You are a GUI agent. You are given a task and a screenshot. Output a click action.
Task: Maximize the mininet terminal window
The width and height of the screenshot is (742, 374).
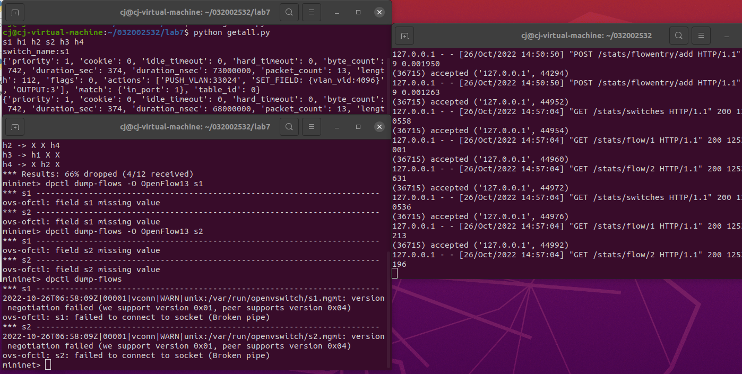[x=358, y=127]
